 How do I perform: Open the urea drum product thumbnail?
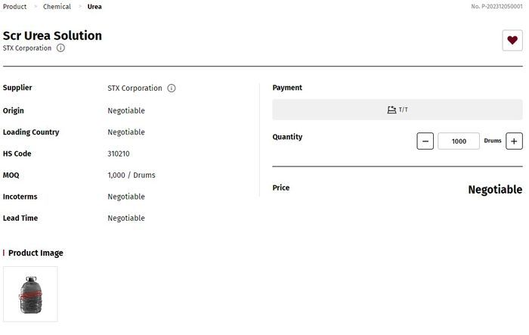(30, 294)
